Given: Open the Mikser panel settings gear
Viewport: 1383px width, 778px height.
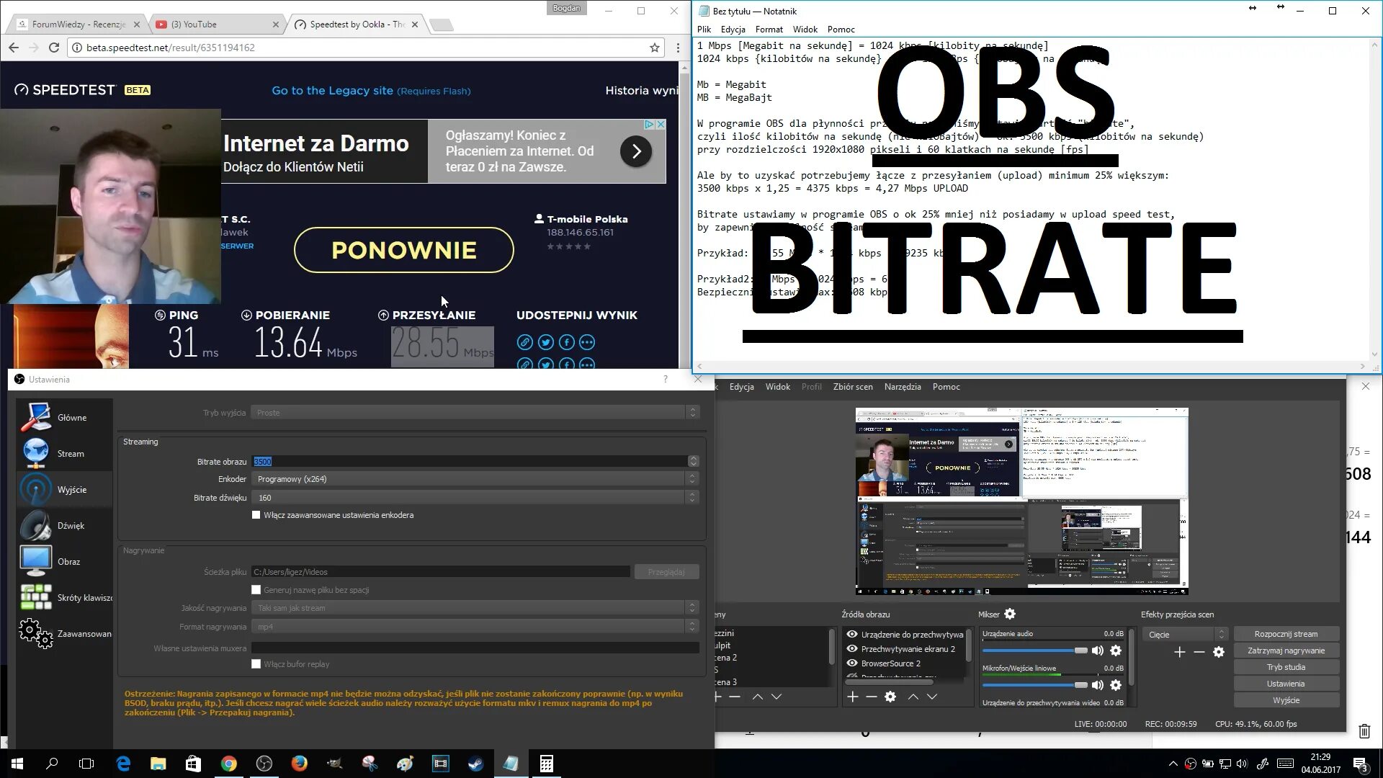Looking at the screenshot, I should [x=1010, y=614].
